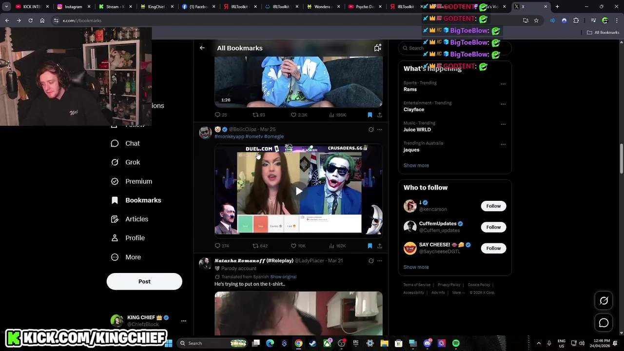This screenshot has height=351, width=624.
Task: Click Show original translation link
Action: coord(283,277)
